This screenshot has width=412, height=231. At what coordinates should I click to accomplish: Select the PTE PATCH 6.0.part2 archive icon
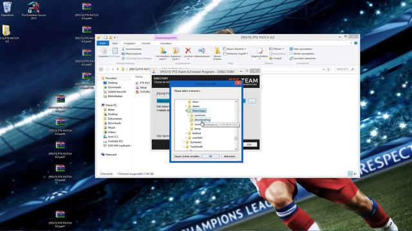(x=87, y=57)
